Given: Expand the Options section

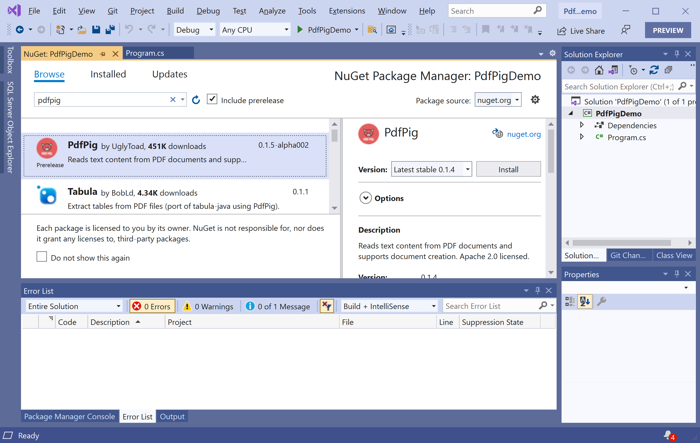Looking at the screenshot, I should (365, 198).
